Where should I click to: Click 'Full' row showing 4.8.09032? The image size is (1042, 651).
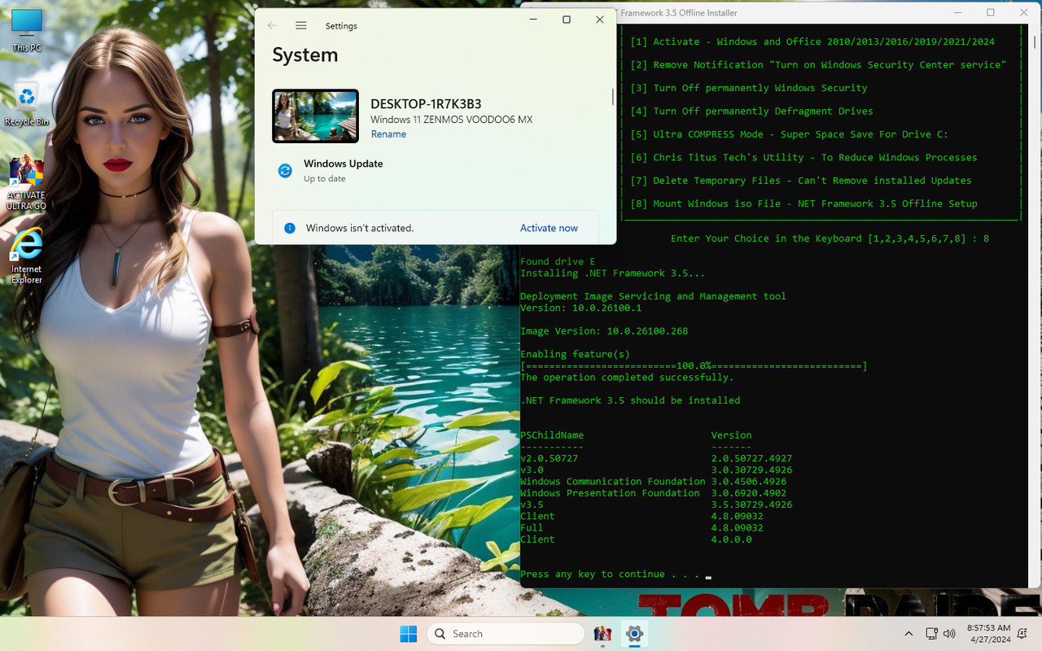click(x=641, y=528)
